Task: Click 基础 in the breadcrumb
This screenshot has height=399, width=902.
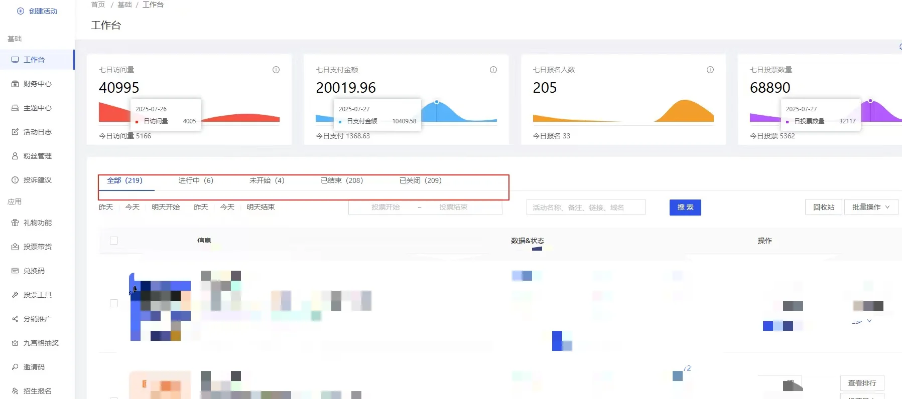Action: [x=124, y=5]
